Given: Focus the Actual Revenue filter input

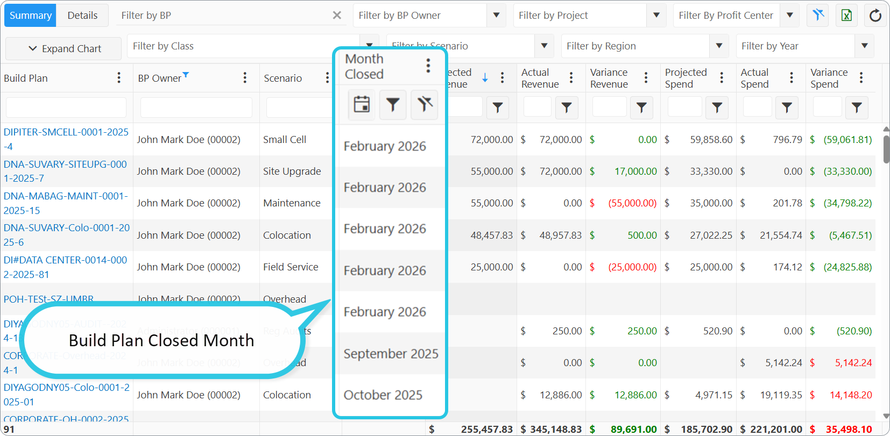Looking at the screenshot, I should pos(538,107).
